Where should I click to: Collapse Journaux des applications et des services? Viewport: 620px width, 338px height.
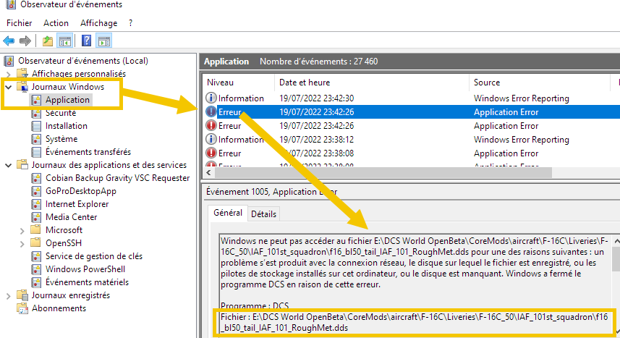tap(8, 165)
